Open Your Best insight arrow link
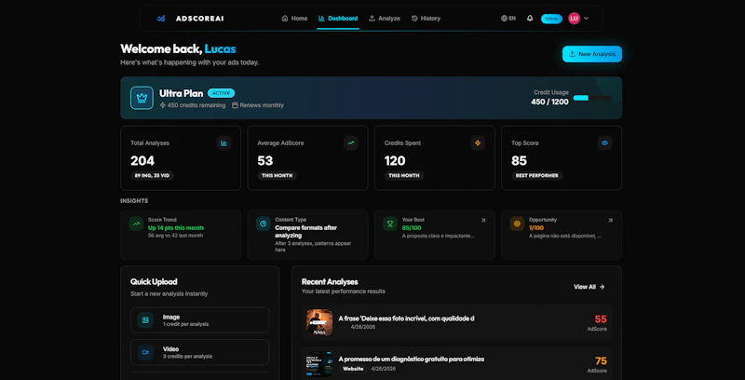The height and width of the screenshot is (380, 745). click(x=483, y=221)
